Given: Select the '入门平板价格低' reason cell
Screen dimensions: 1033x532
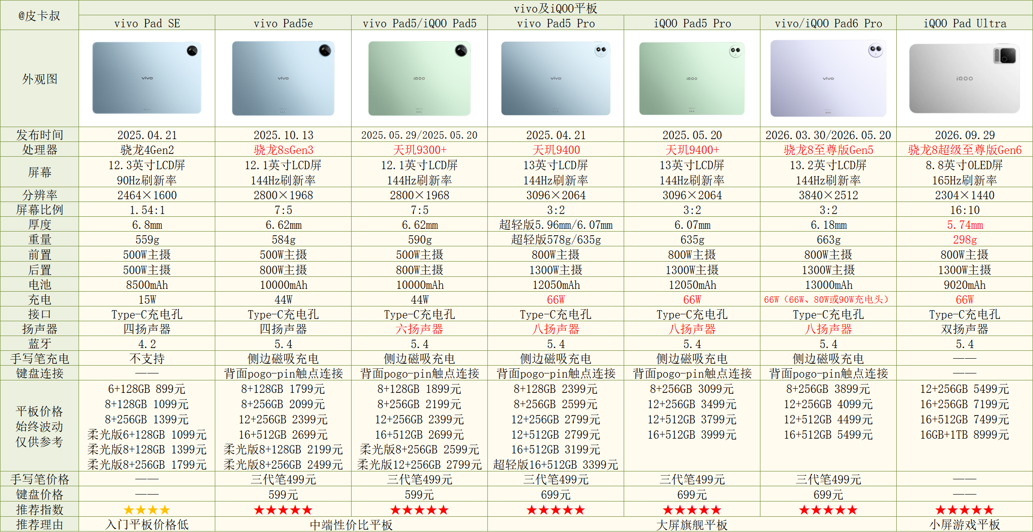Looking at the screenshot, I should coord(147,525).
